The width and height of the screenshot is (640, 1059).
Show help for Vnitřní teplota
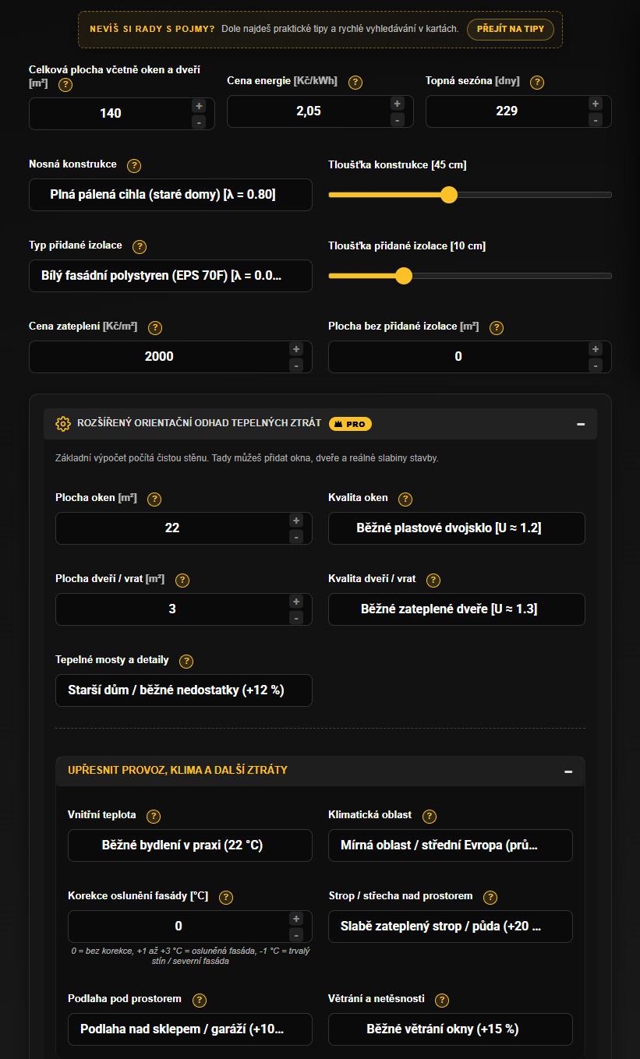point(154,816)
